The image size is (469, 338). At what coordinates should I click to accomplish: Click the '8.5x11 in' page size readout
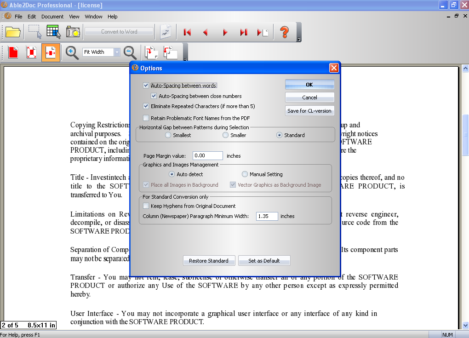(41, 325)
